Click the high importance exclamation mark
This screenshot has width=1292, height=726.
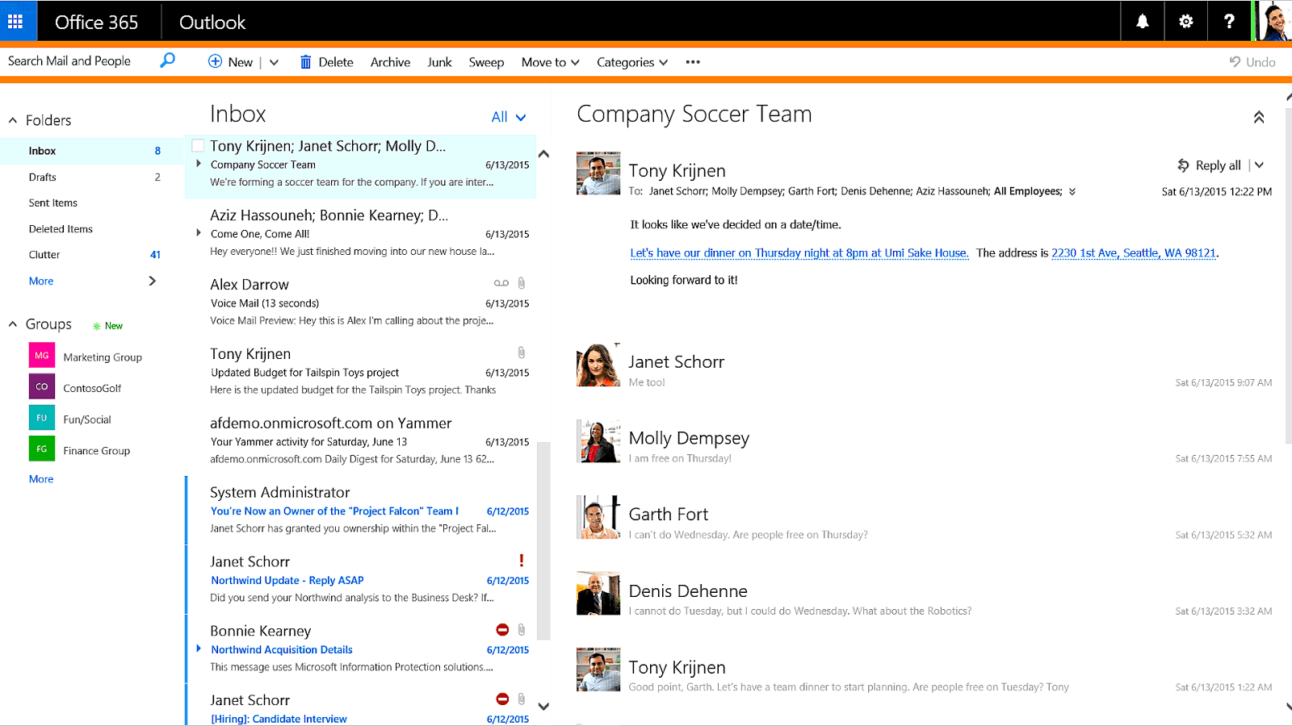(x=522, y=560)
